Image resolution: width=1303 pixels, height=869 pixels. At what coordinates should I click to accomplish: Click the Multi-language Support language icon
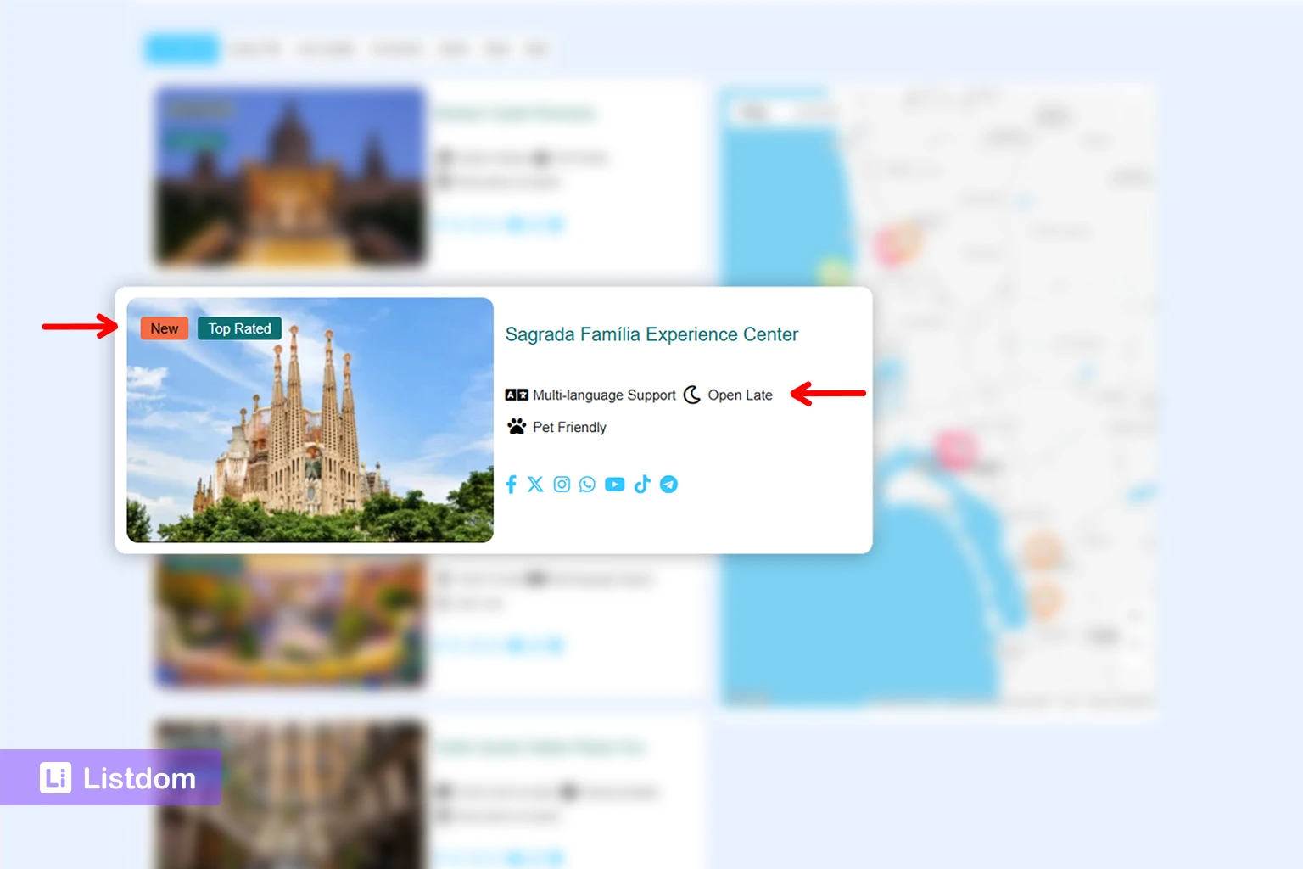(x=517, y=395)
